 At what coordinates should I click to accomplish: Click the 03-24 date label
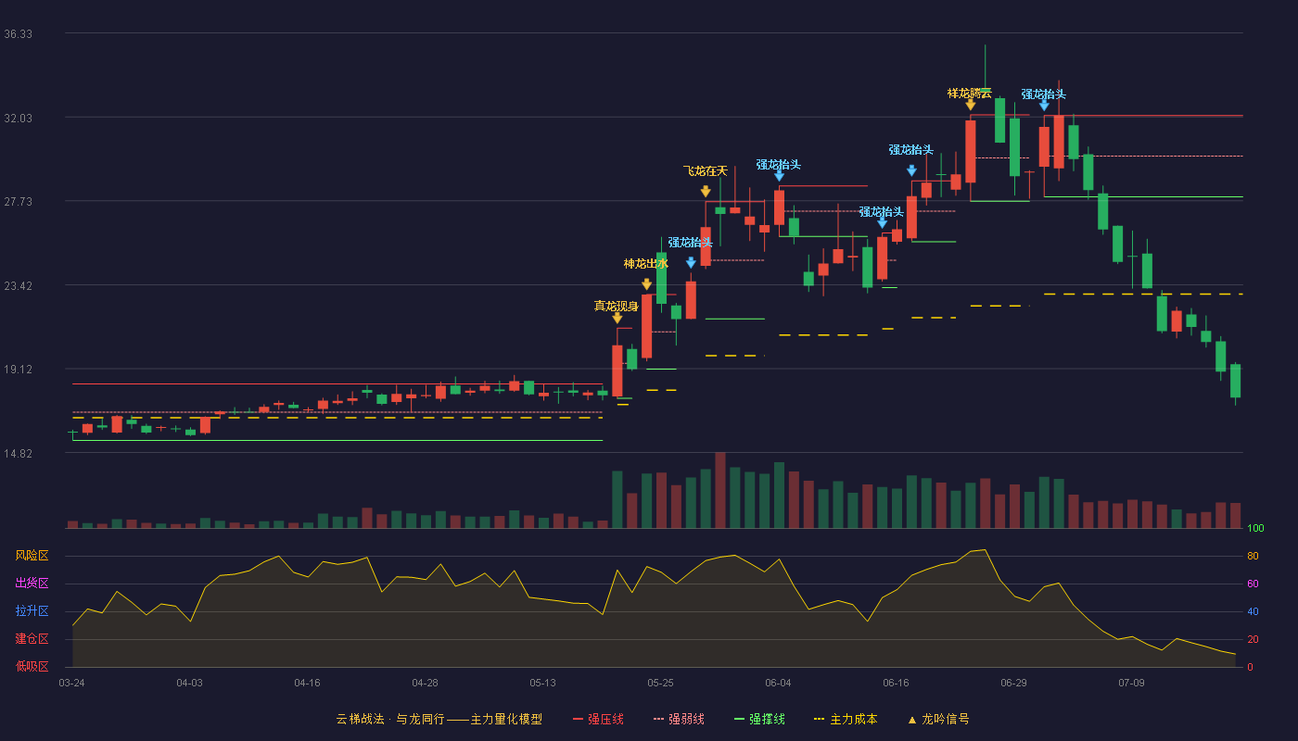point(71,683)
